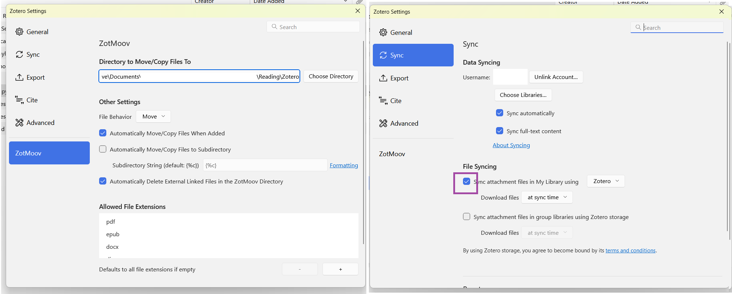Open ZotMoov pane in right settings window

(x=413, y=154)
